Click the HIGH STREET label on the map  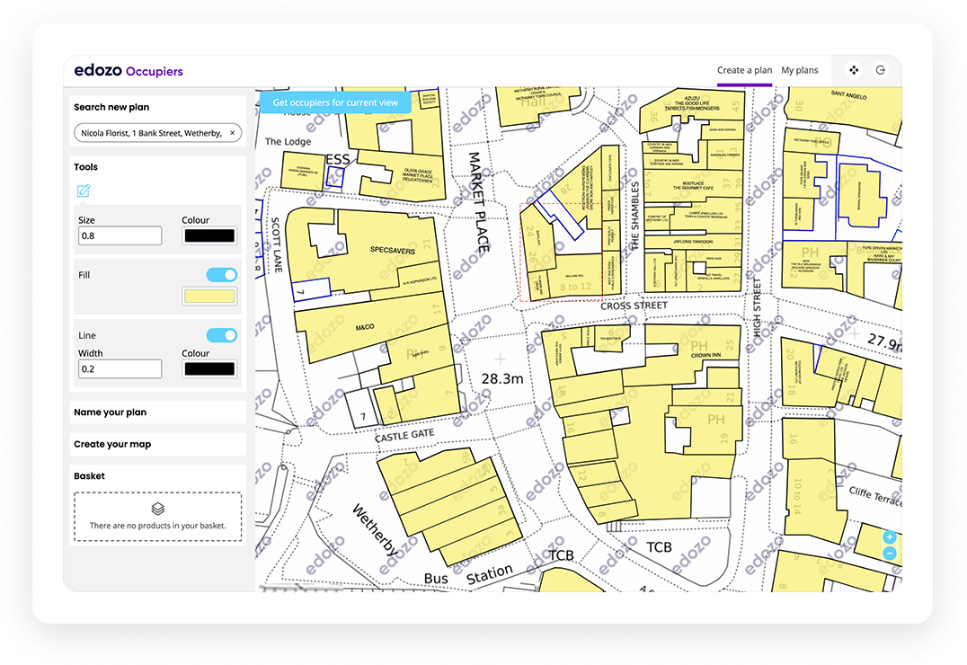(x=758, y=307)
